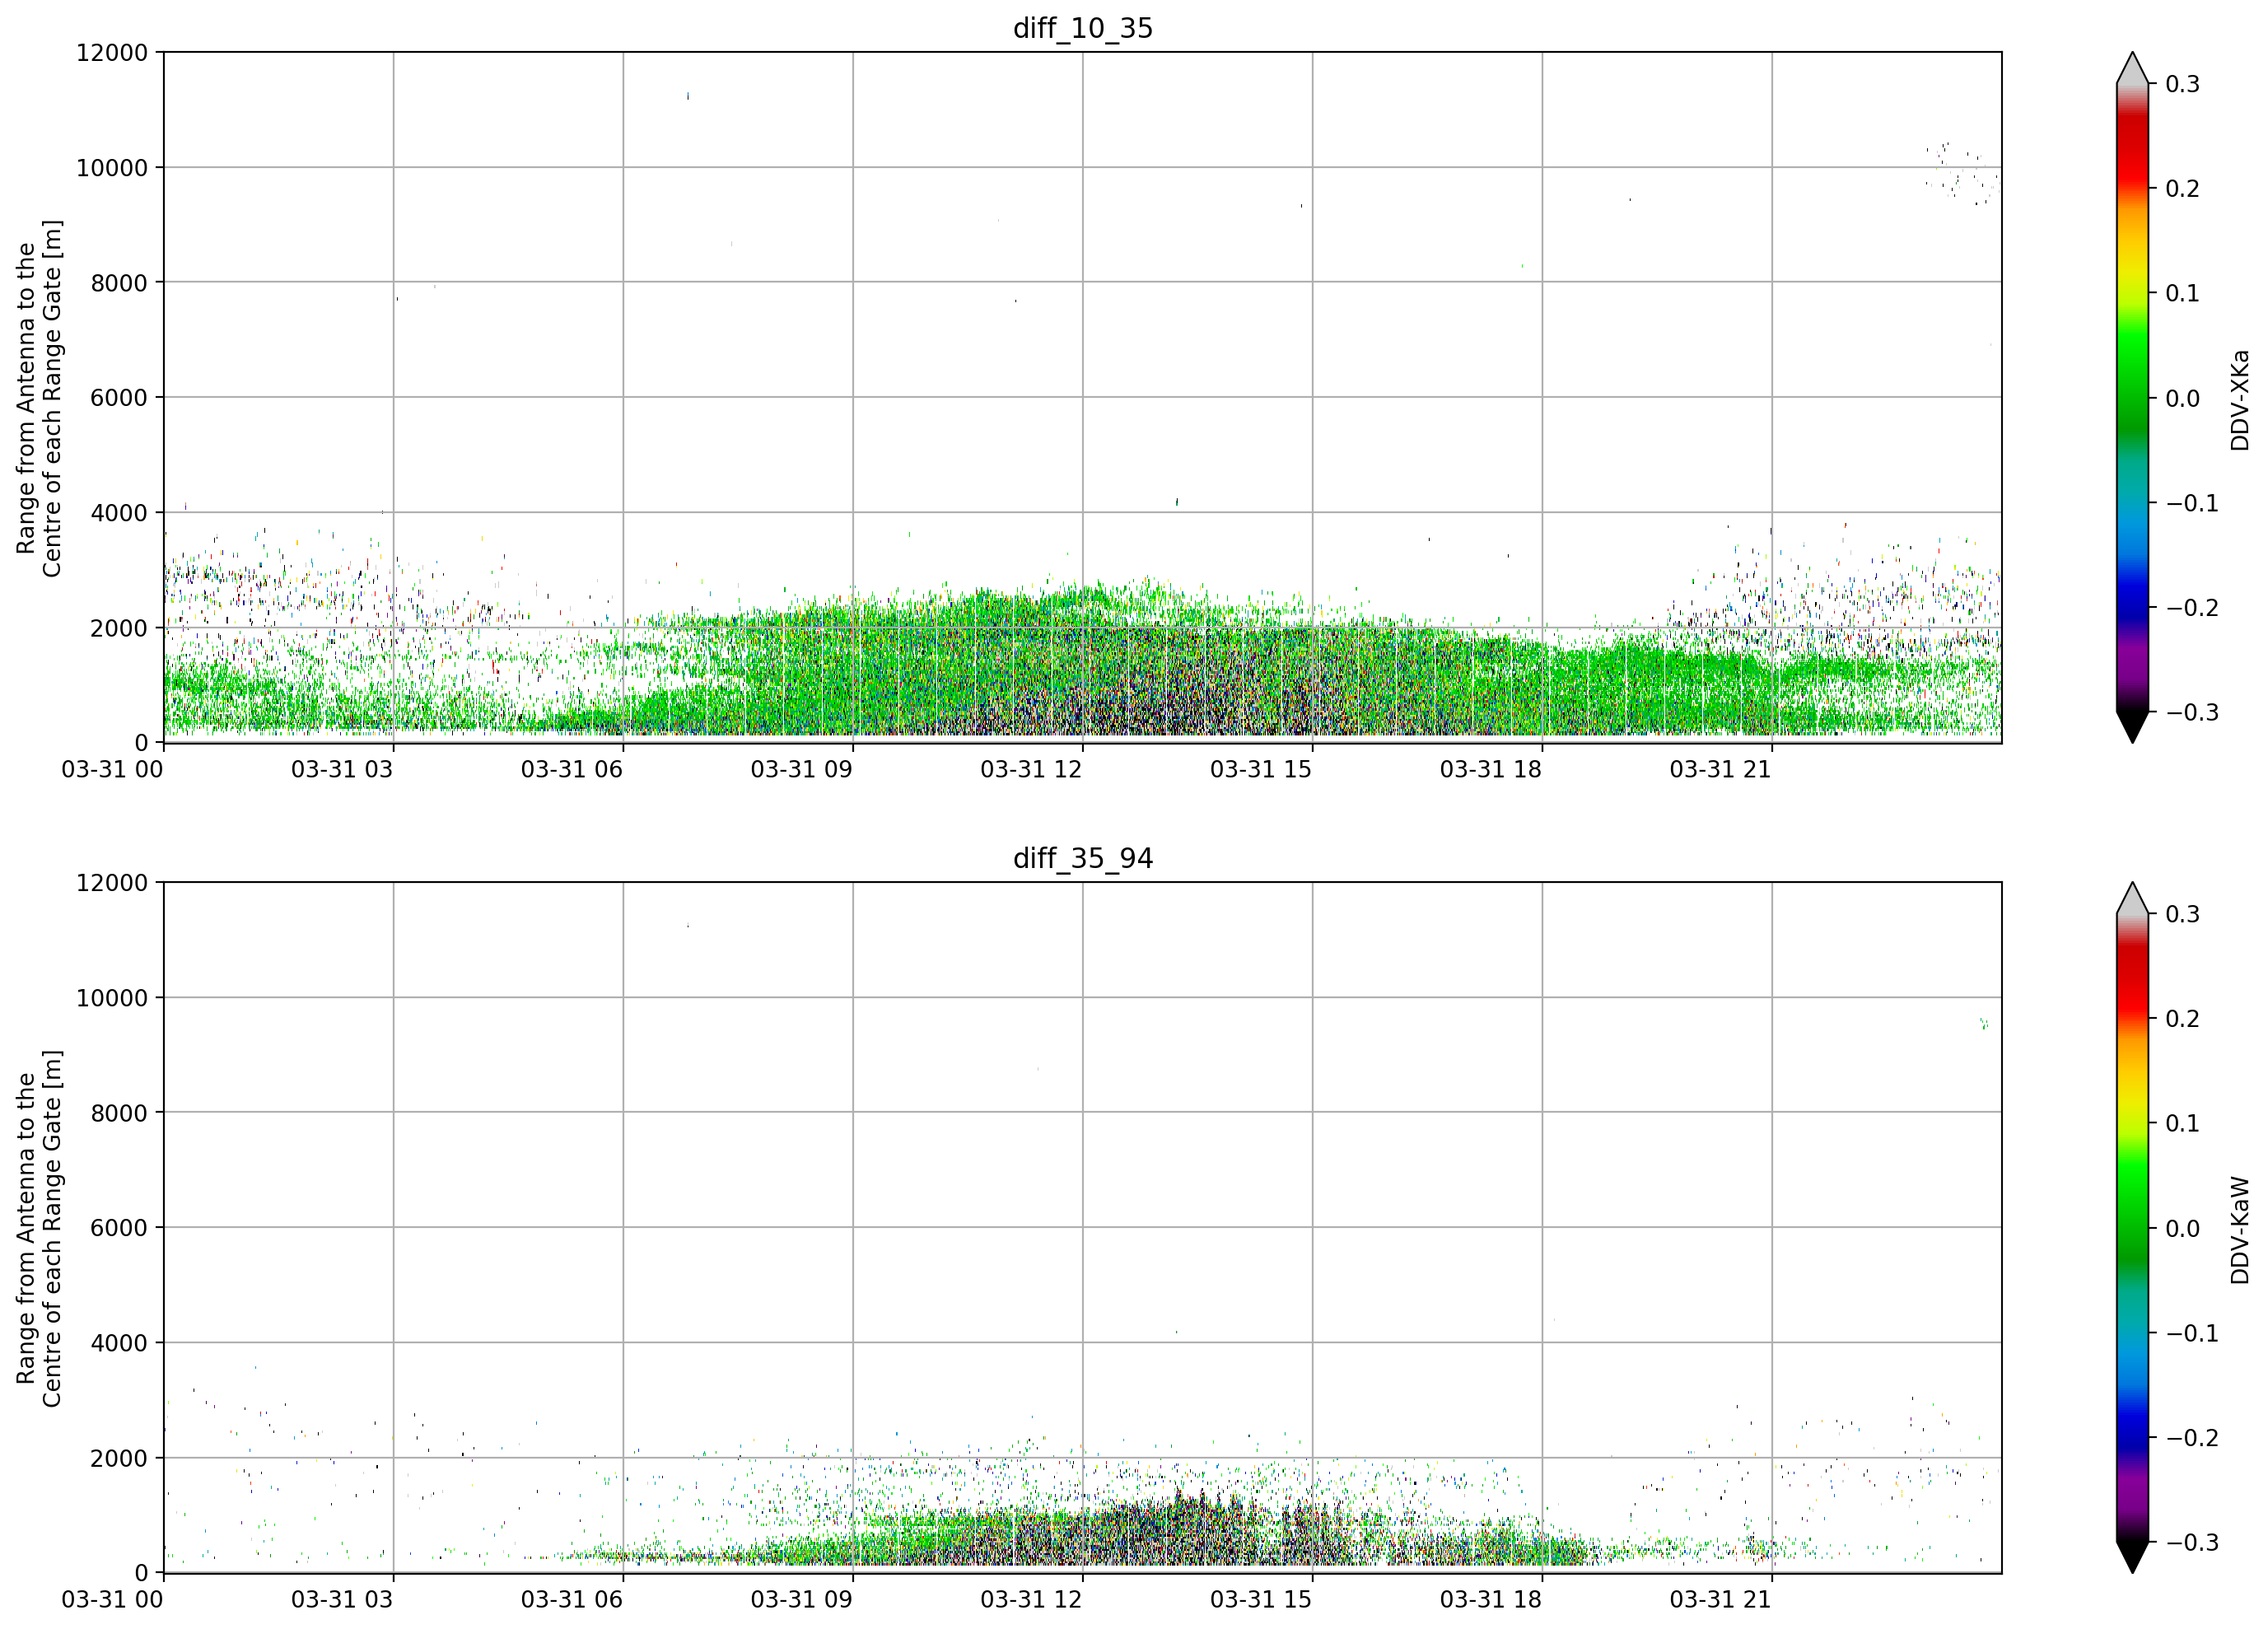This screenshot has height=1629, width=2268.
Task: Click the 0.2 tick on DDV-KaW colorbar
Action: [x=2182, y=1019]
